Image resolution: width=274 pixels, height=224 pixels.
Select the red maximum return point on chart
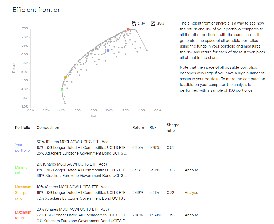(128, 30)
